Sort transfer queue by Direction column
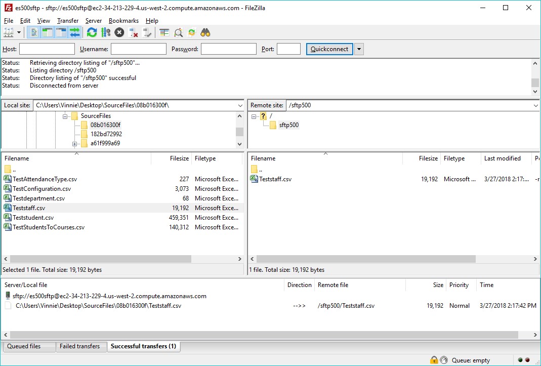This screenshot has width=541, height=366. [300, 285]
